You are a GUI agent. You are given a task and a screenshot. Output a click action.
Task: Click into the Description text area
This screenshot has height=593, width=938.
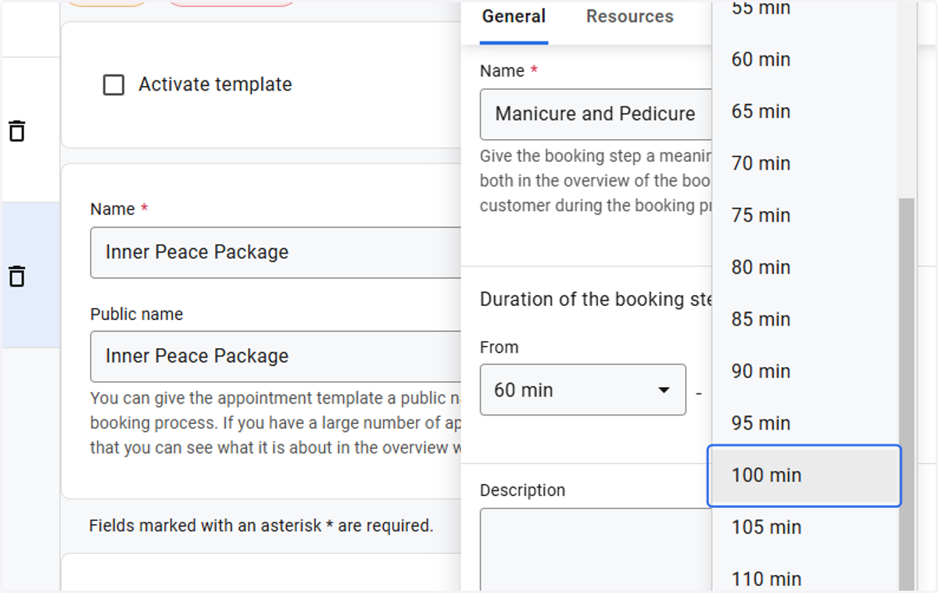click(596, 550)
